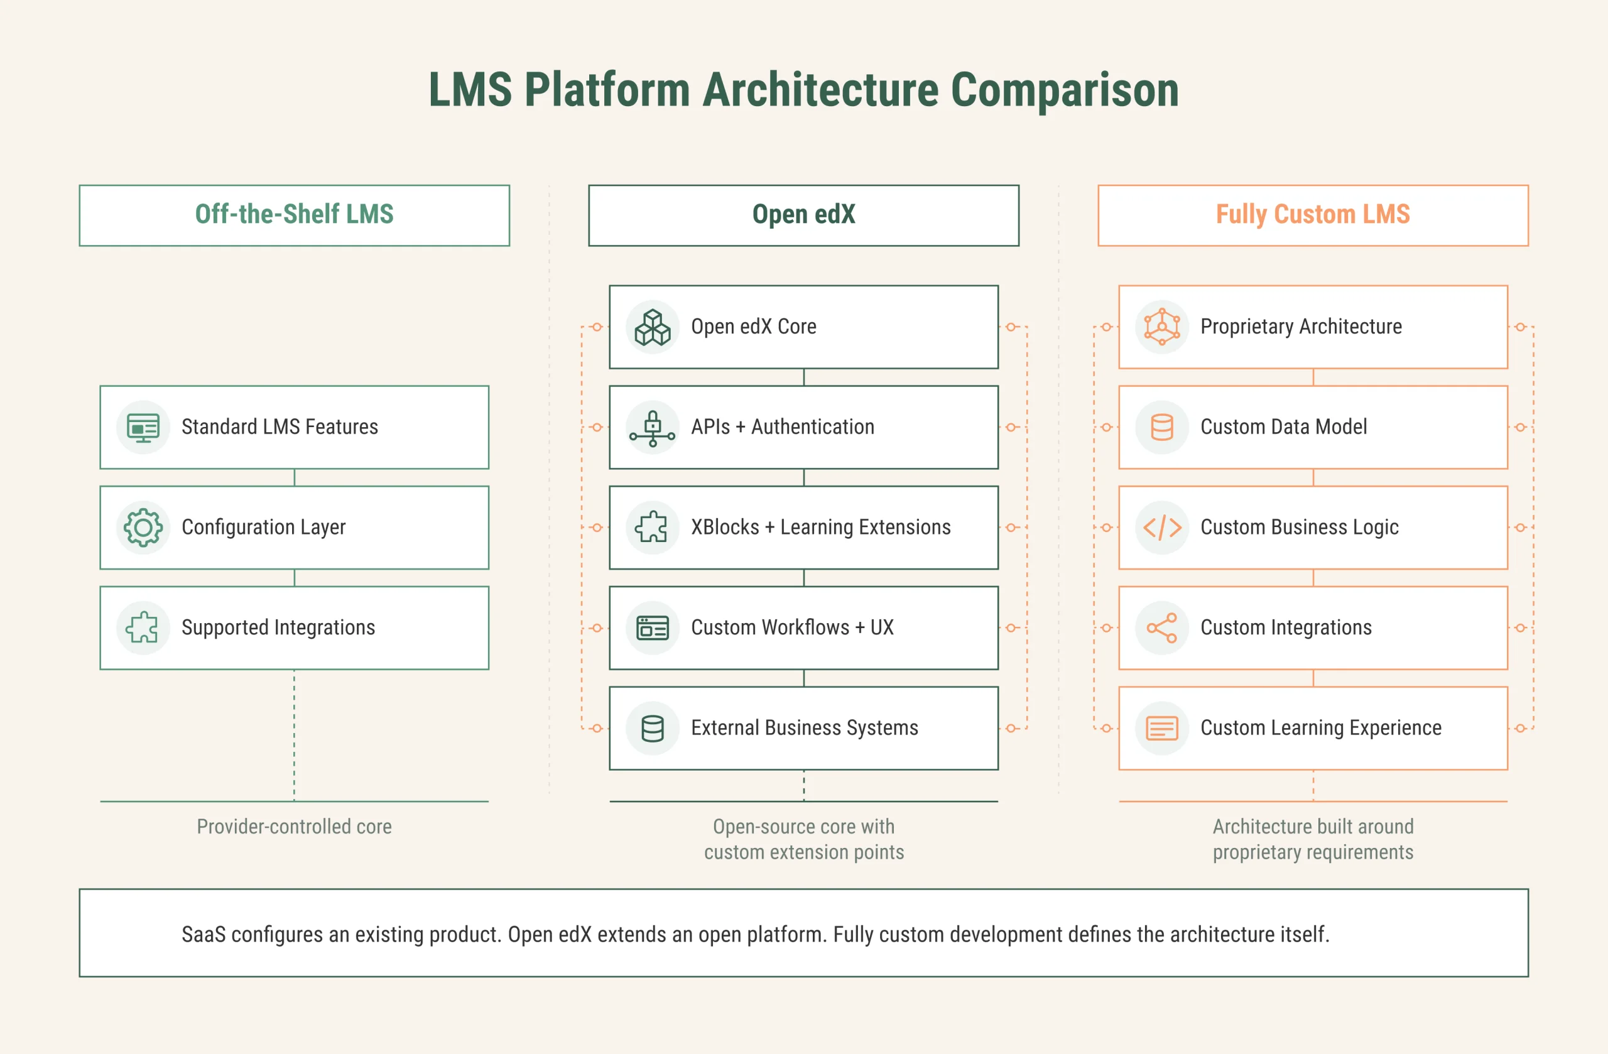Click the Standard LMS Features text

(x=280, y=427)
